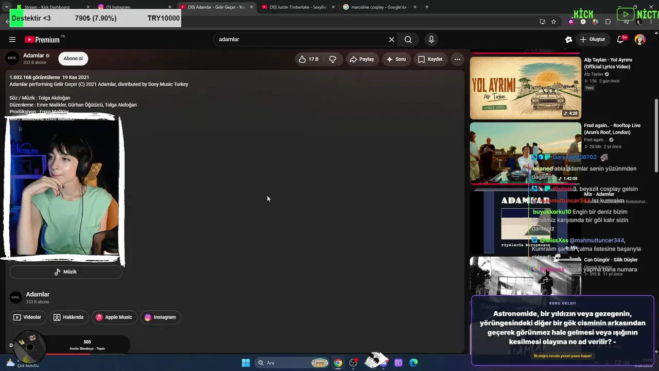
Task: Open the weather widget Çok bulutlu
Action: 22,362
